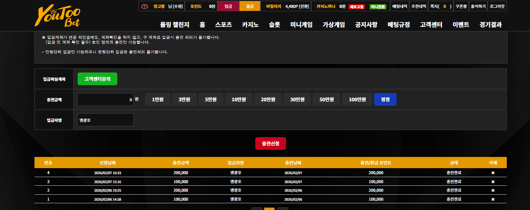Click the level badge icon beside username

click(x=145, y=6)
